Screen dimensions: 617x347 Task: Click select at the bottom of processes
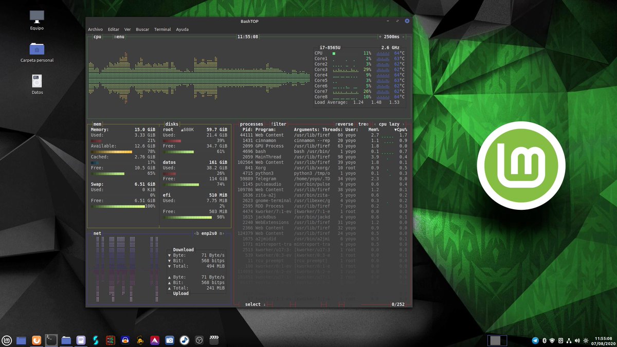(x=252, y=304)
